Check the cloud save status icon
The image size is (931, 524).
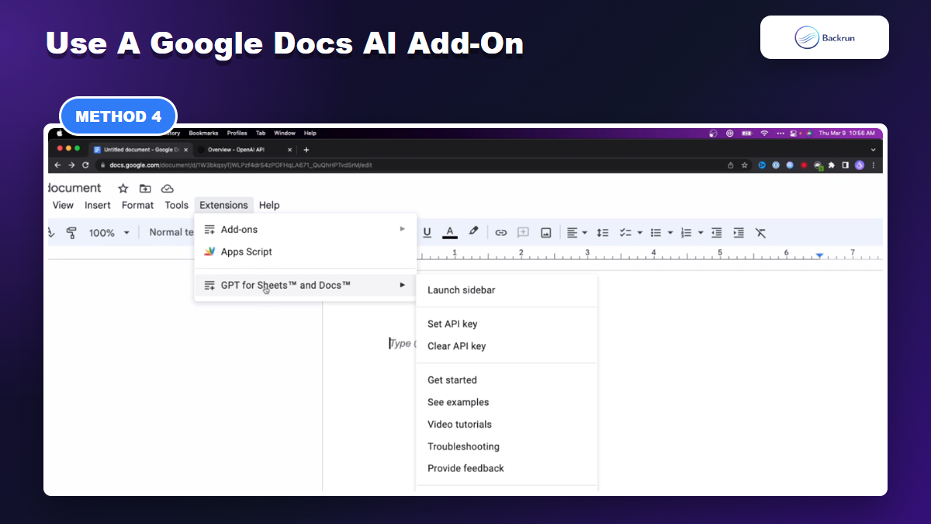pos(167,189)
